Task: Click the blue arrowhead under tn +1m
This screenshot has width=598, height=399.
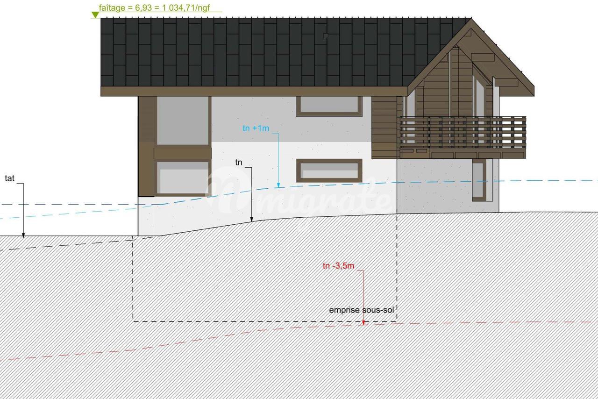Action: click(x=278, y=185)
